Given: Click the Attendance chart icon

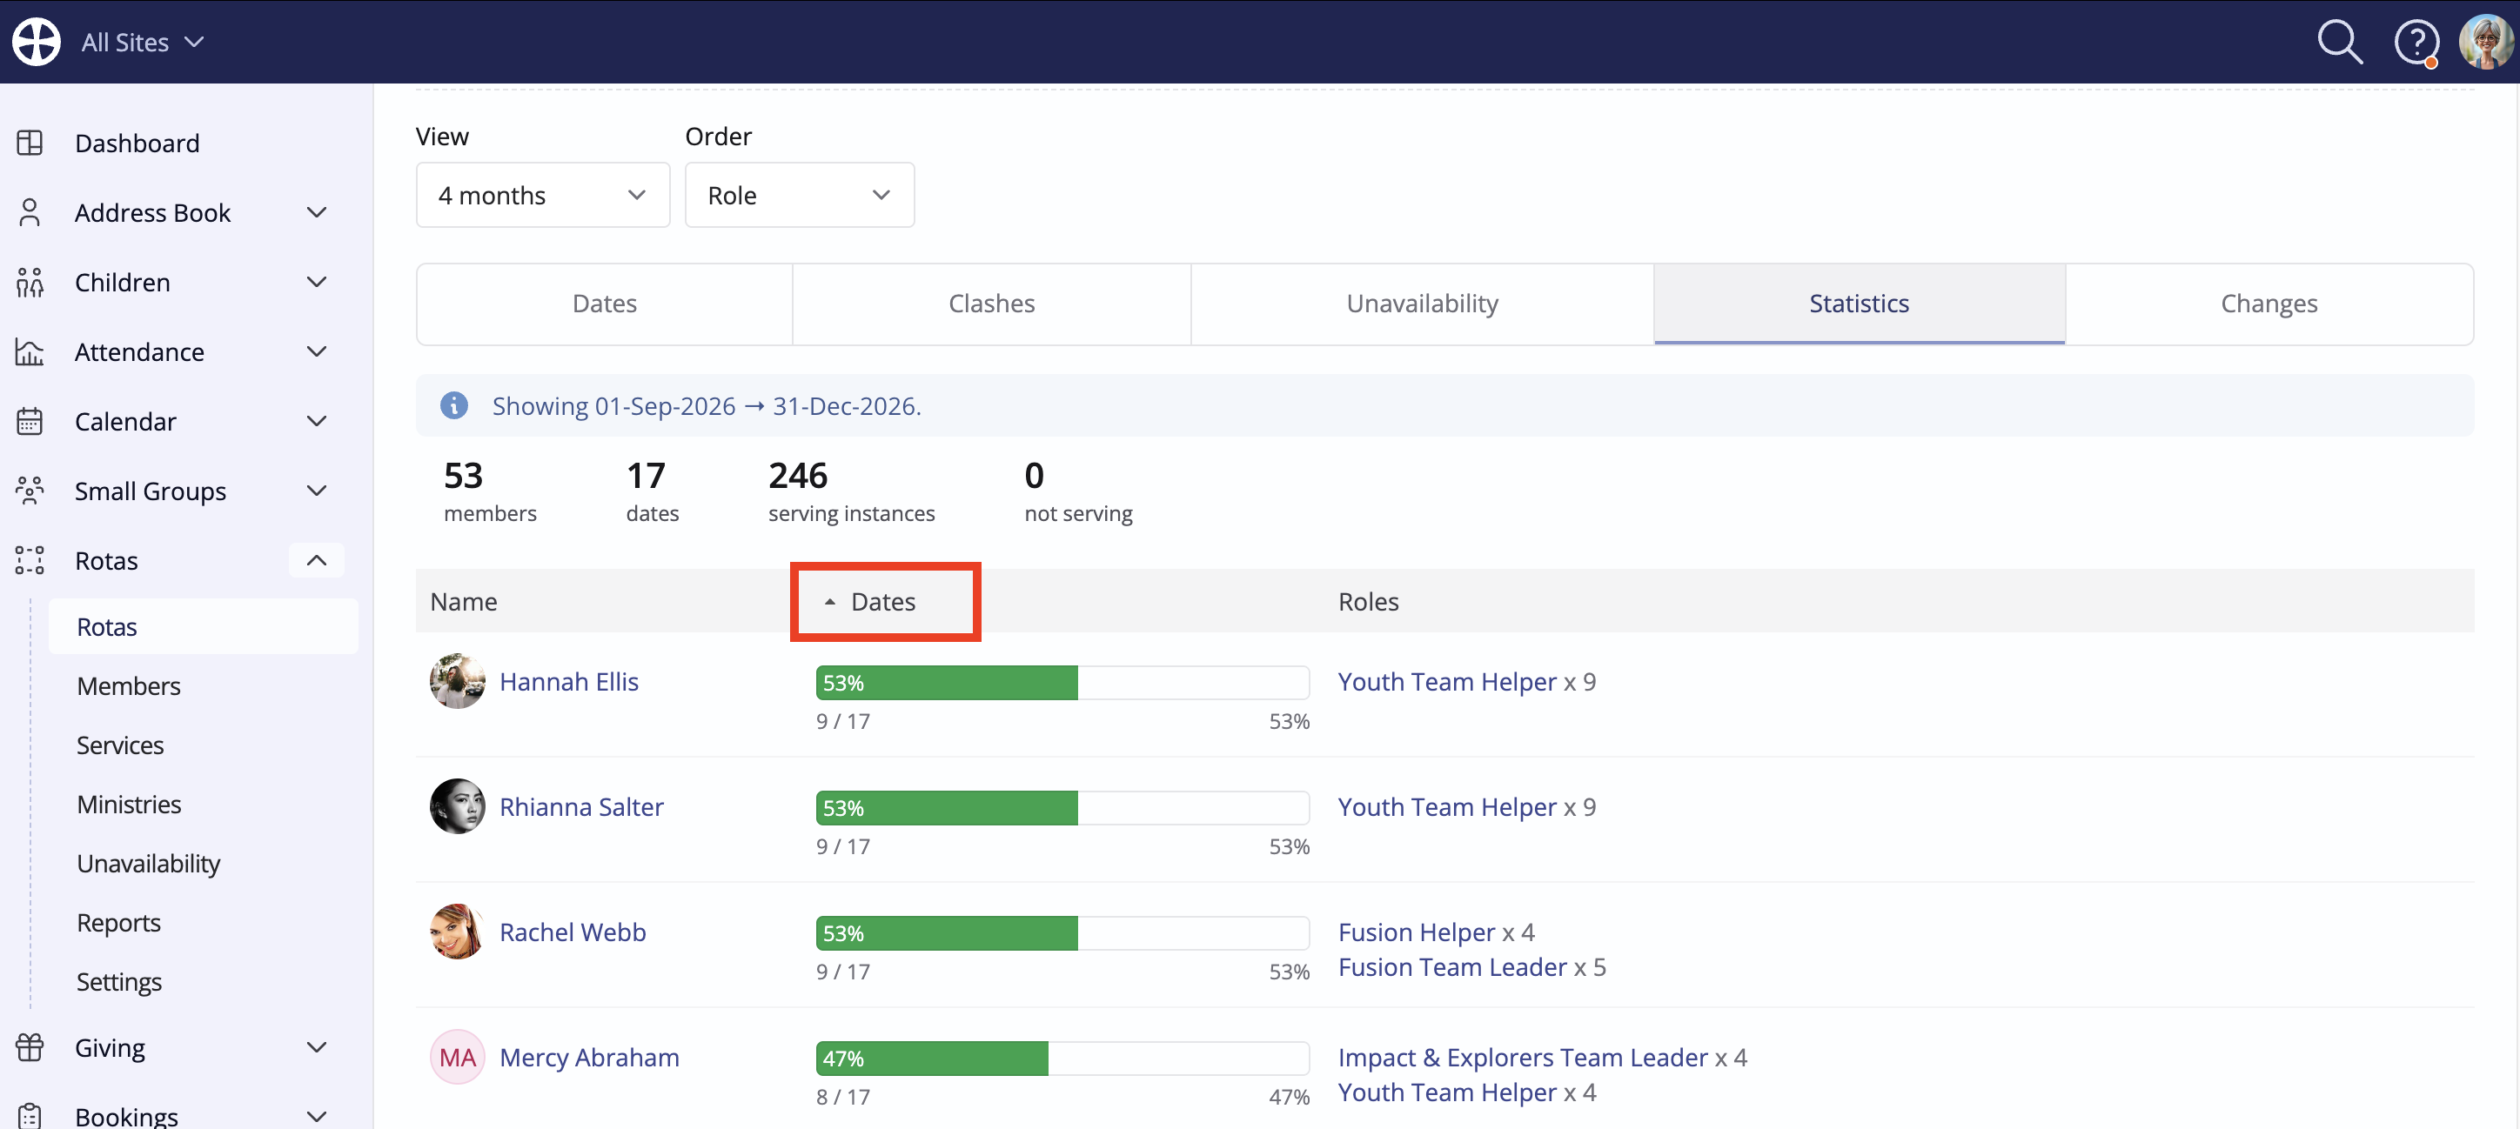Looking at the screenshot, I should (30, 352).
